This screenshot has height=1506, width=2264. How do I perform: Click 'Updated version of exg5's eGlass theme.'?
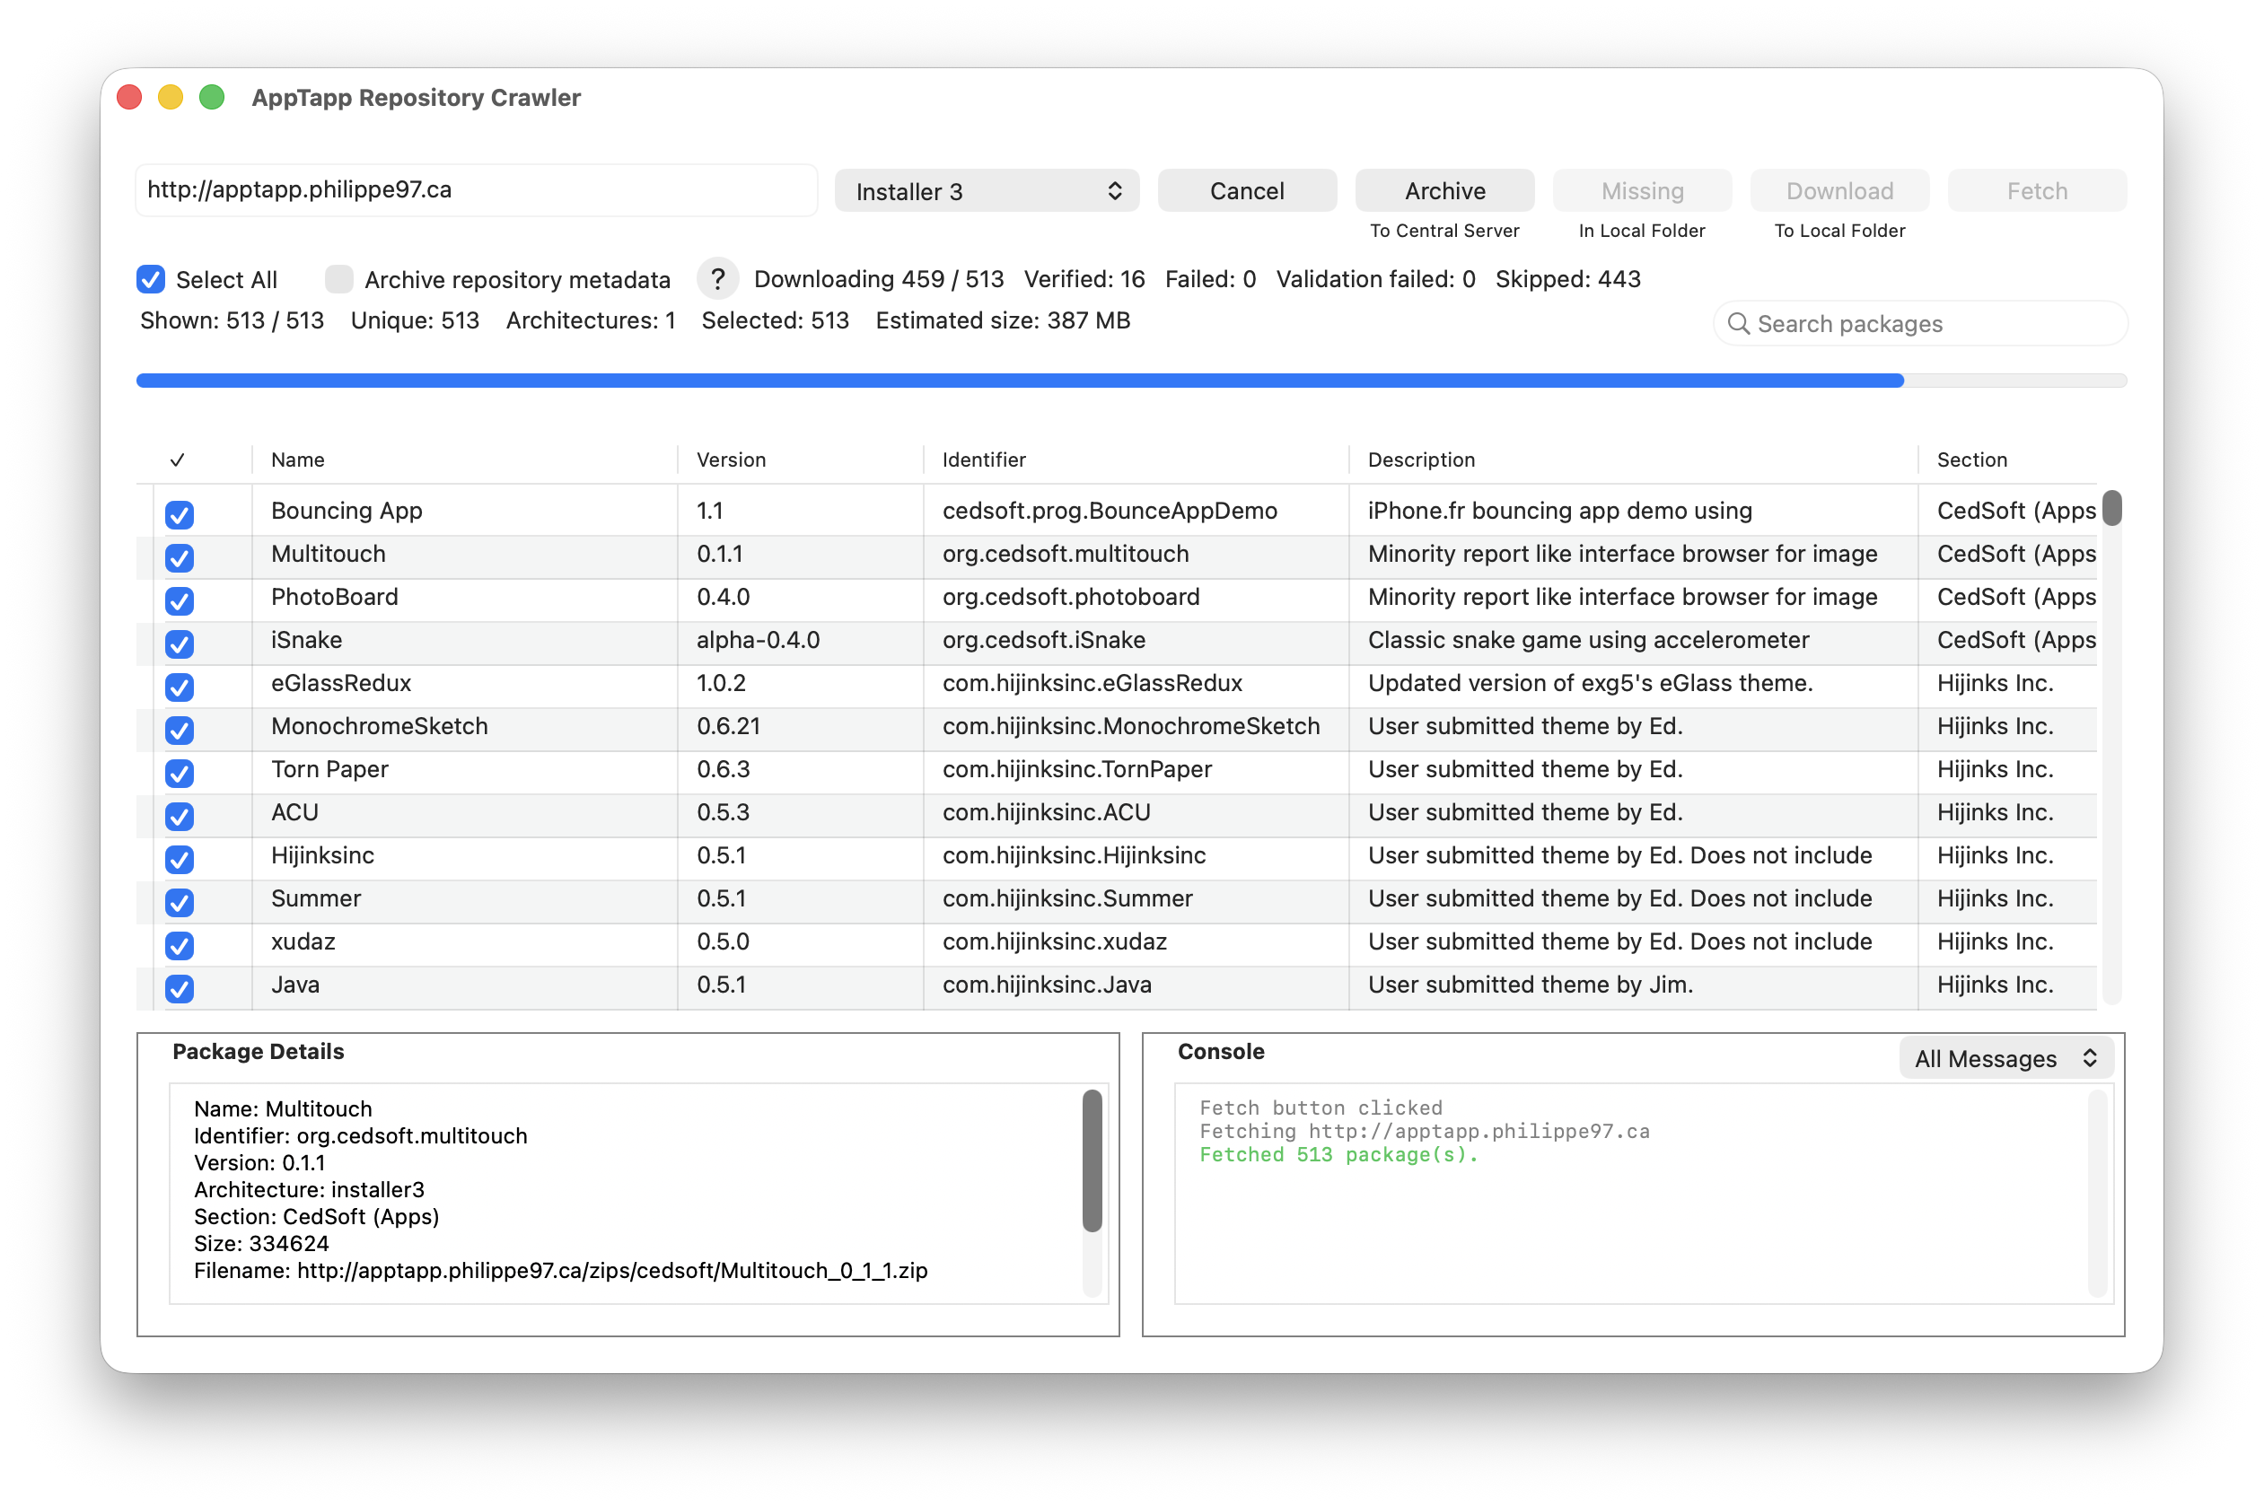(x=1591, y=684)
